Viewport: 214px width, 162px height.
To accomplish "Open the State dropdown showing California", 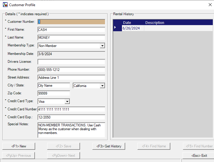I will coord(102,86).
